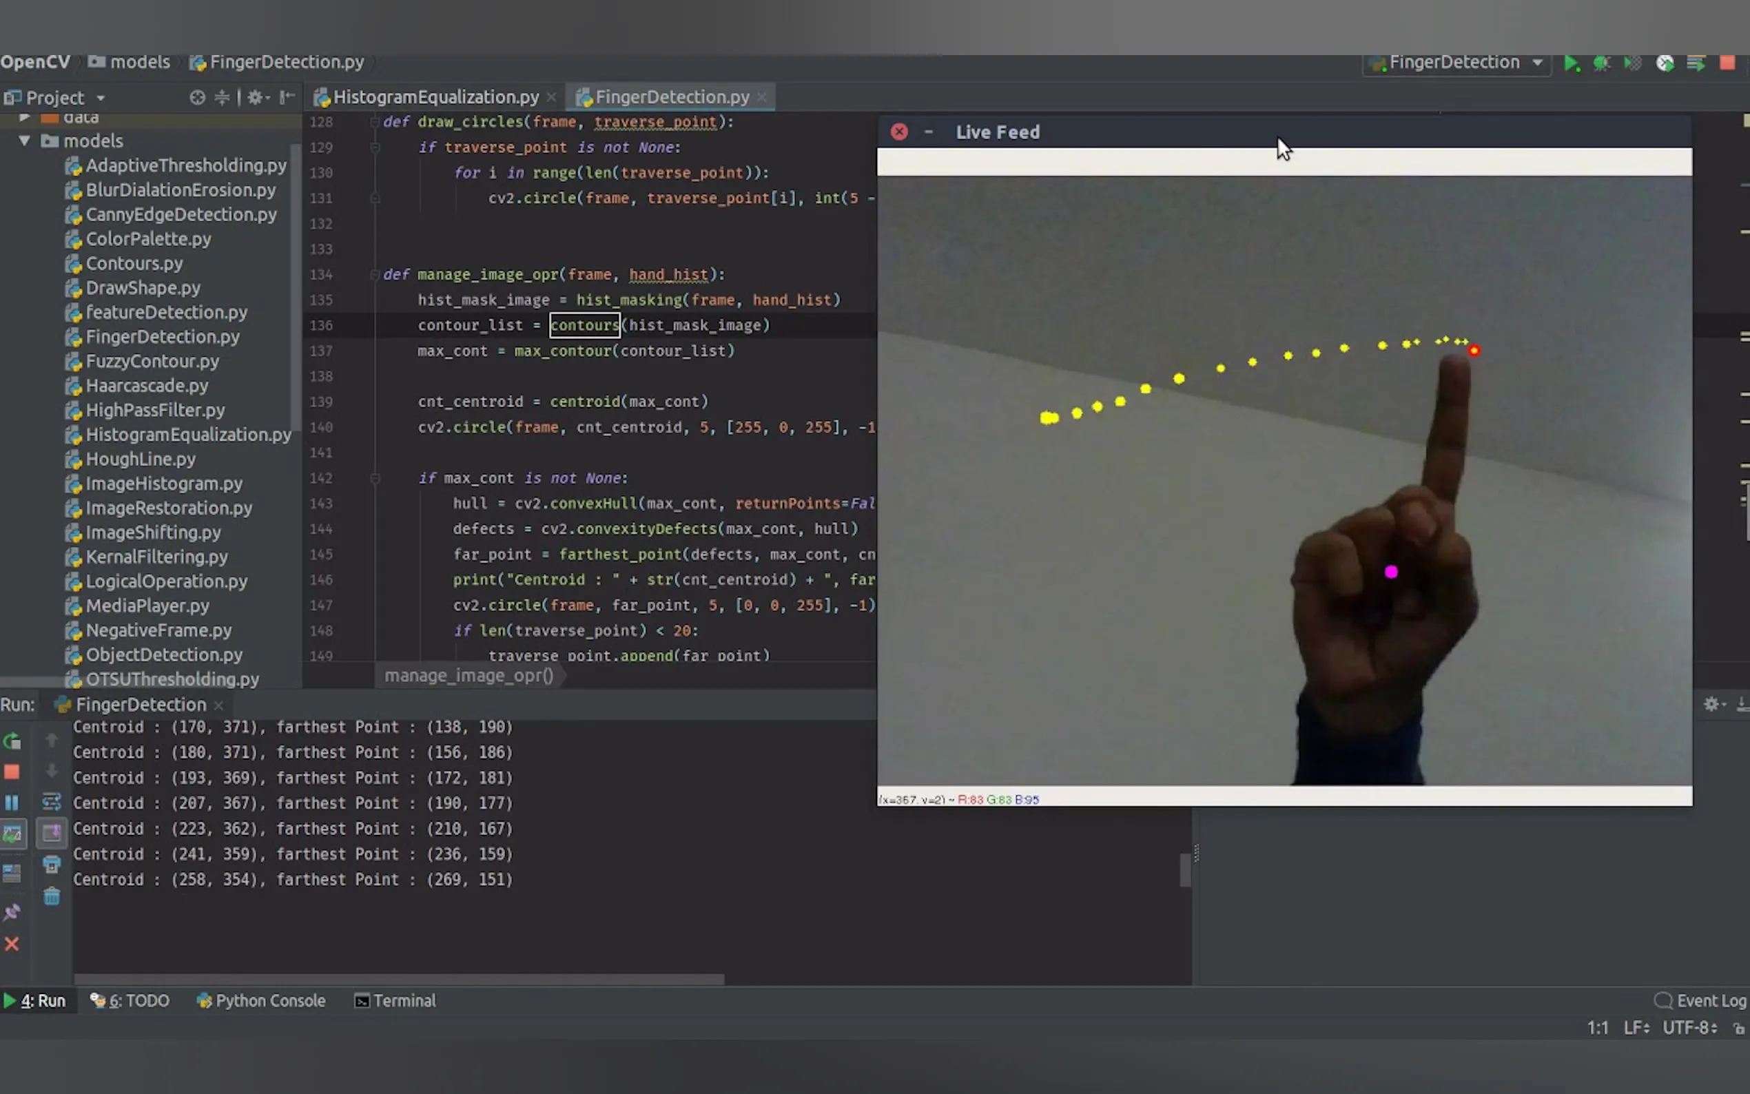Open the Python Console tool window

coord(261,1001)
